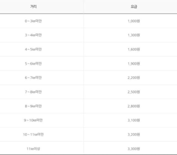The height and width of the screenshot is (155, 177).
Task: Click the 3,300원 fare cell
Action: click(x=134, y=149)
